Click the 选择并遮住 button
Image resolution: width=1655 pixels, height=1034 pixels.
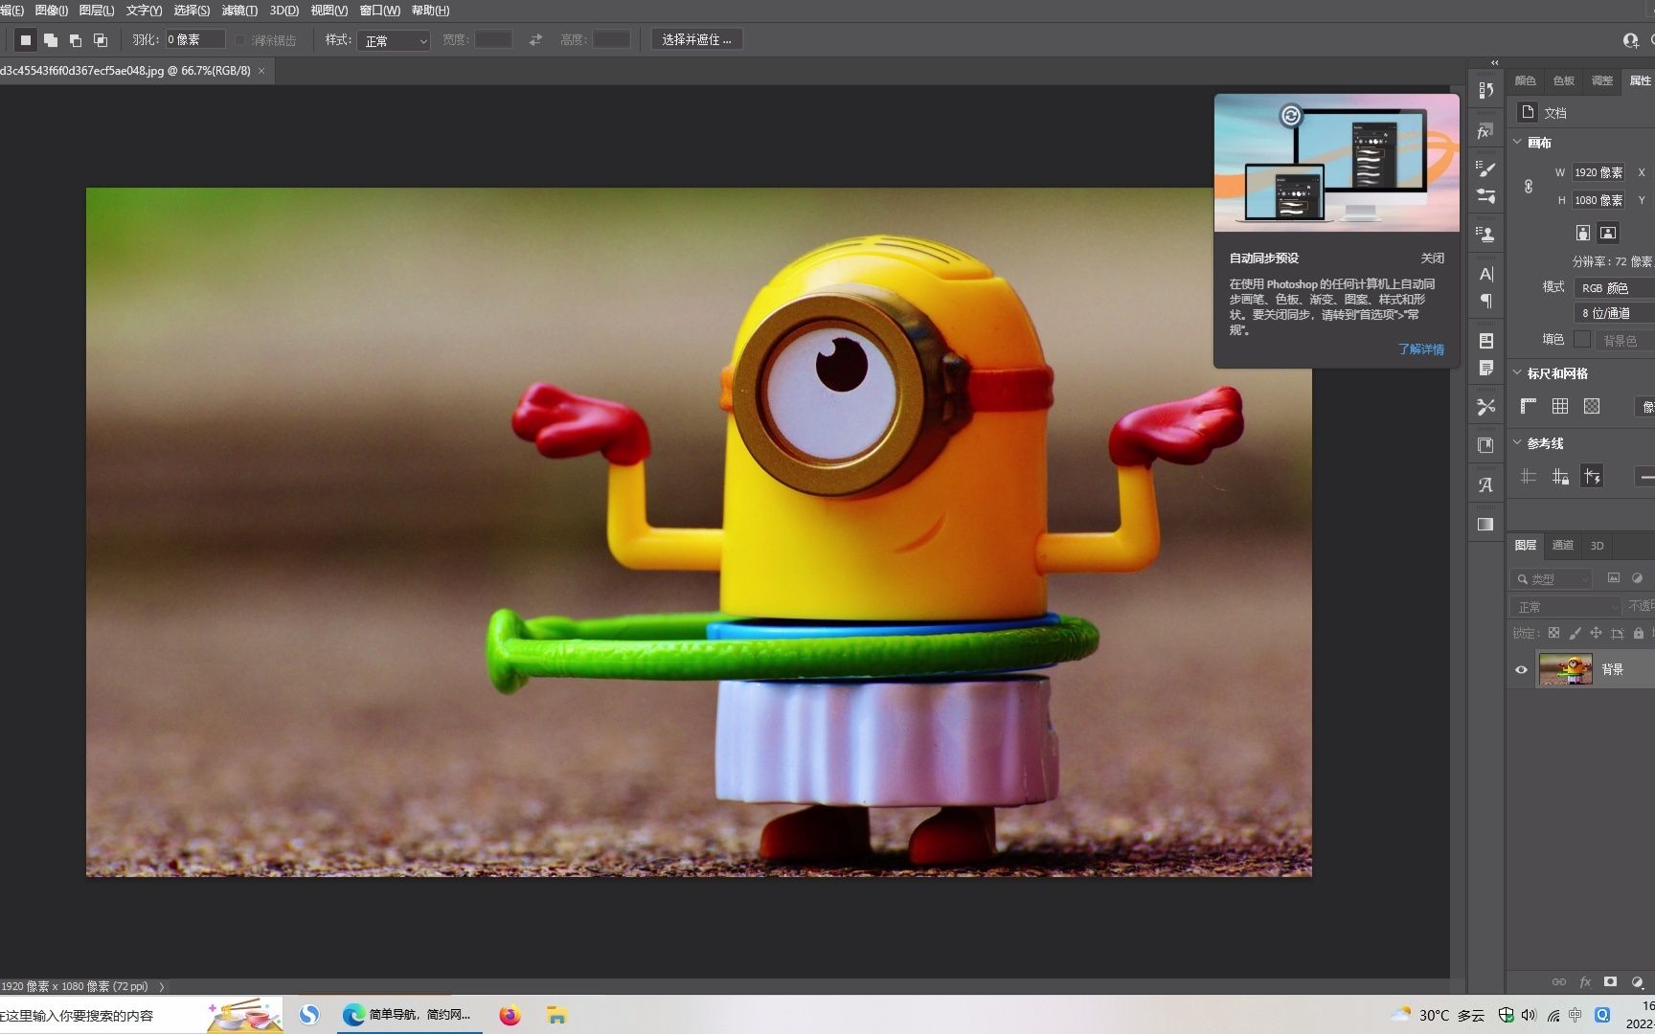pos(696,40)
